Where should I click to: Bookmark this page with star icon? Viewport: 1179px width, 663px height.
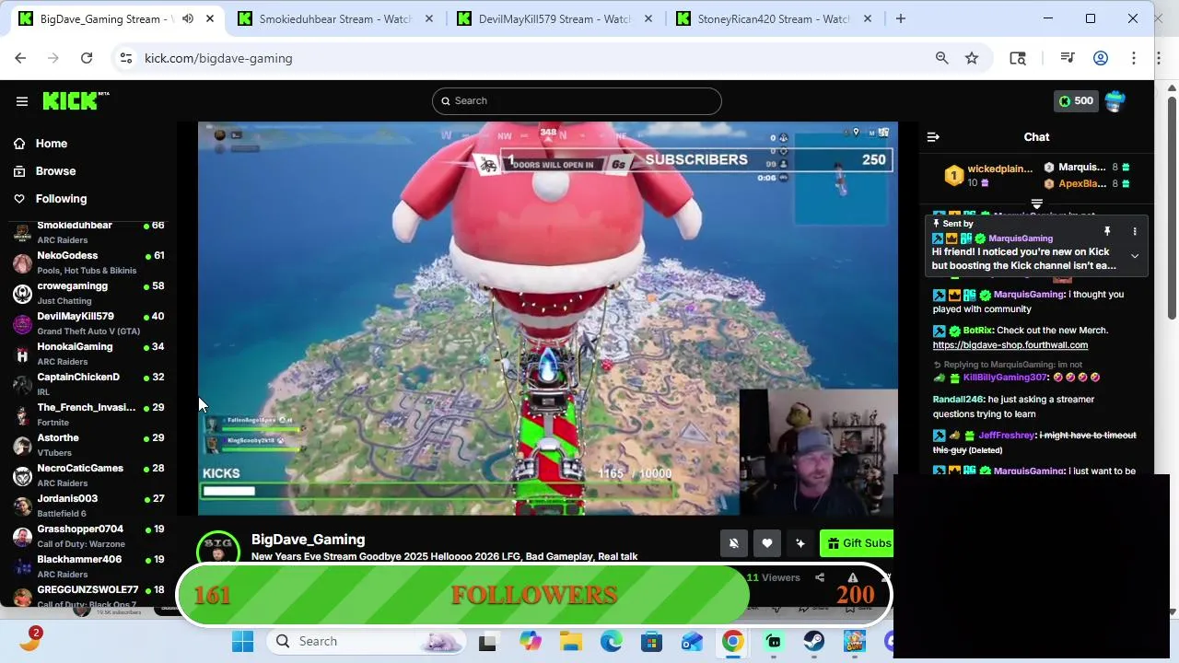click(x=972, y=58)
